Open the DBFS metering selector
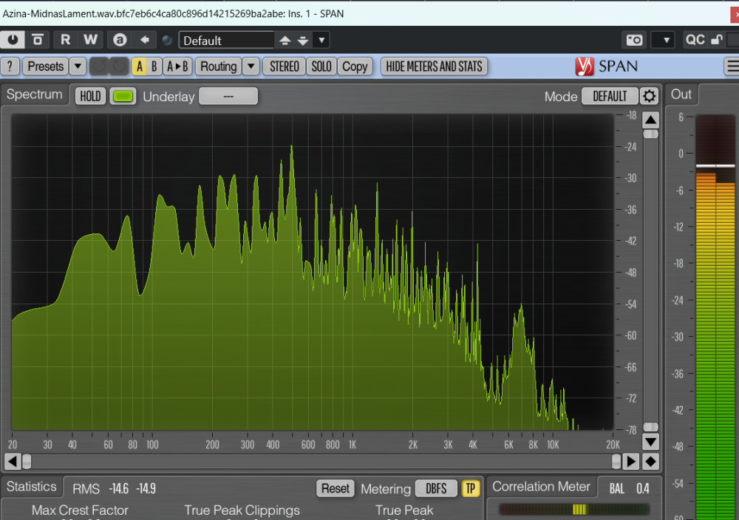The image size is (739, 520). coord(436,488)
